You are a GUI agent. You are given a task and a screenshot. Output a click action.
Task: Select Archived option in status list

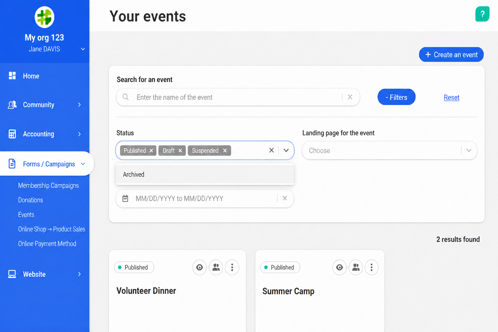point(205,174)
